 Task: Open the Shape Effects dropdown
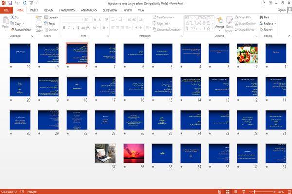[245, 30]
